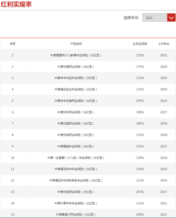176x218 pixels.
Task: Click the 选择年份 label
Action: tap(131, 18)
